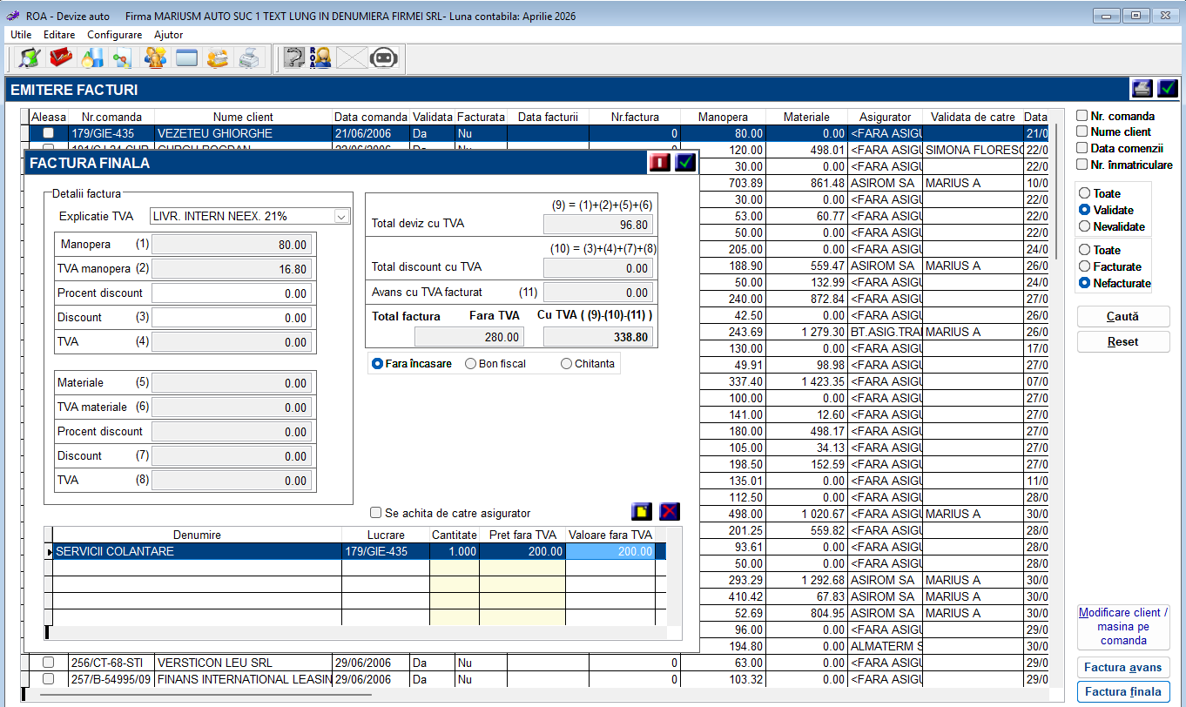Image resolution: width=1186 pixels, height=707 pixels.
Task: Add new invoice line with yellow note icon
Action: [x=642, y=512]
